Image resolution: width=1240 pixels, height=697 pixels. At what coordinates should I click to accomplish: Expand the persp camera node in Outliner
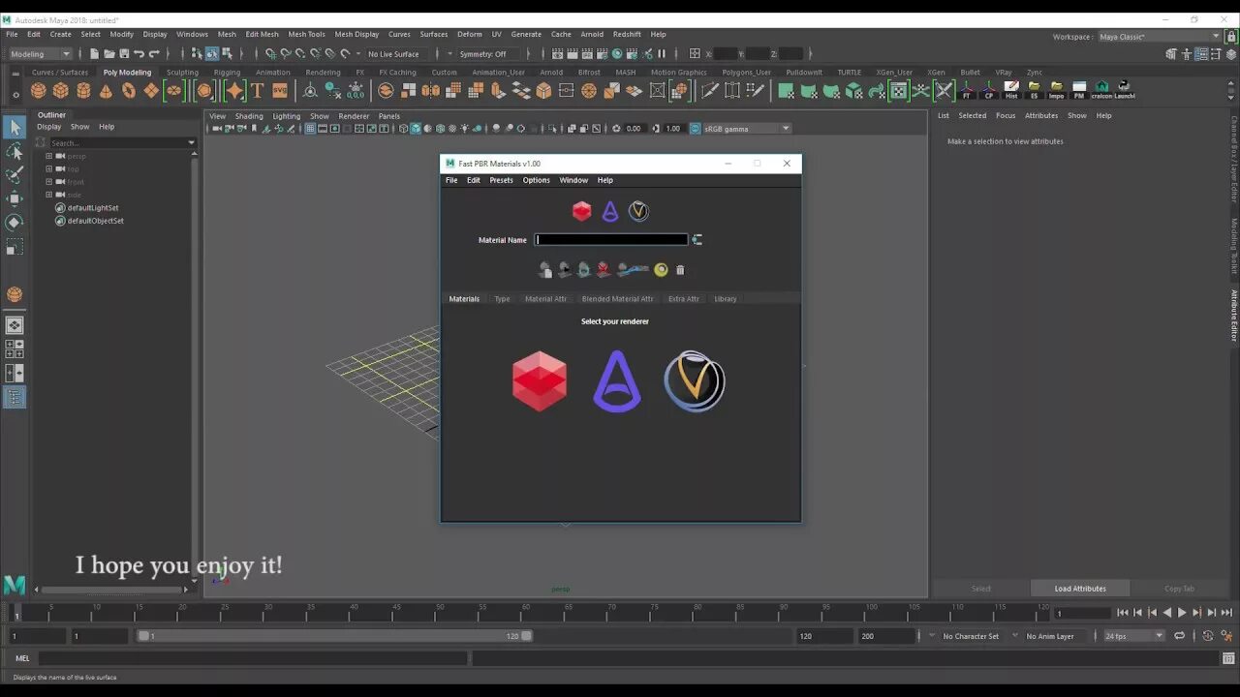[48, 156]
